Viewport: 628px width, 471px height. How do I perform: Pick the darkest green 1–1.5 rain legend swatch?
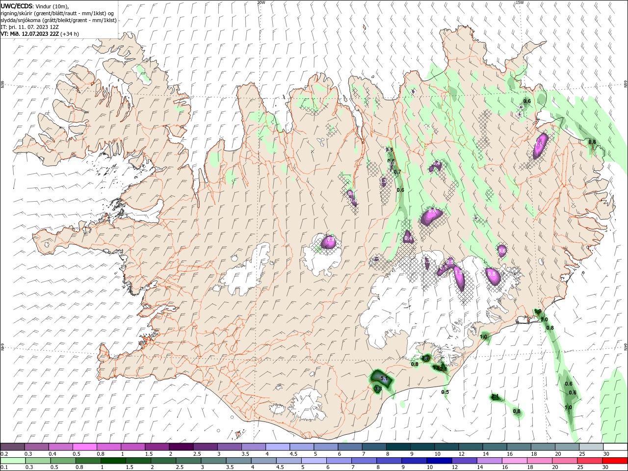coord(113,461)
